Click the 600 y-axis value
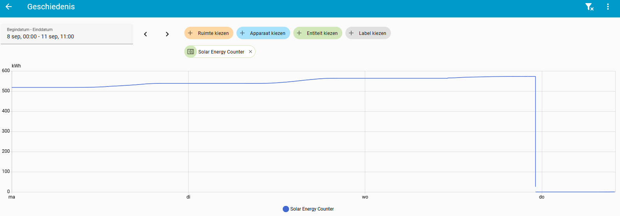The height and width of the screenshot is (216, 620). click(6, 71)
